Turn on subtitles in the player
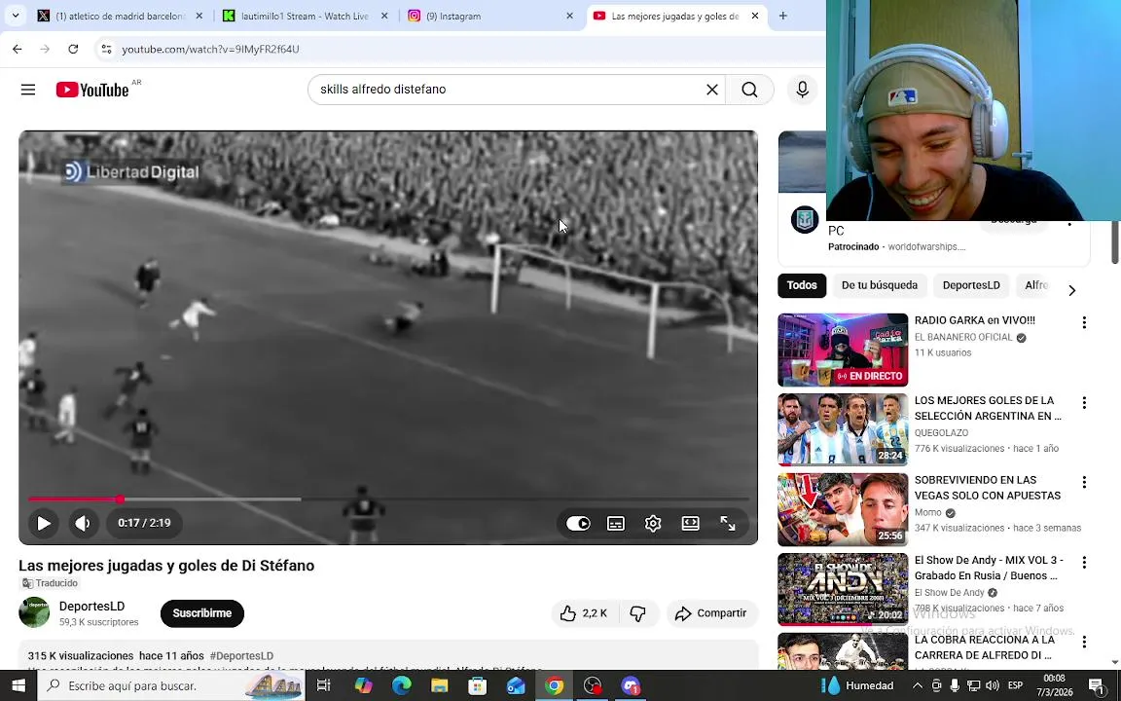1121x701 pixels. click(616, 523)
